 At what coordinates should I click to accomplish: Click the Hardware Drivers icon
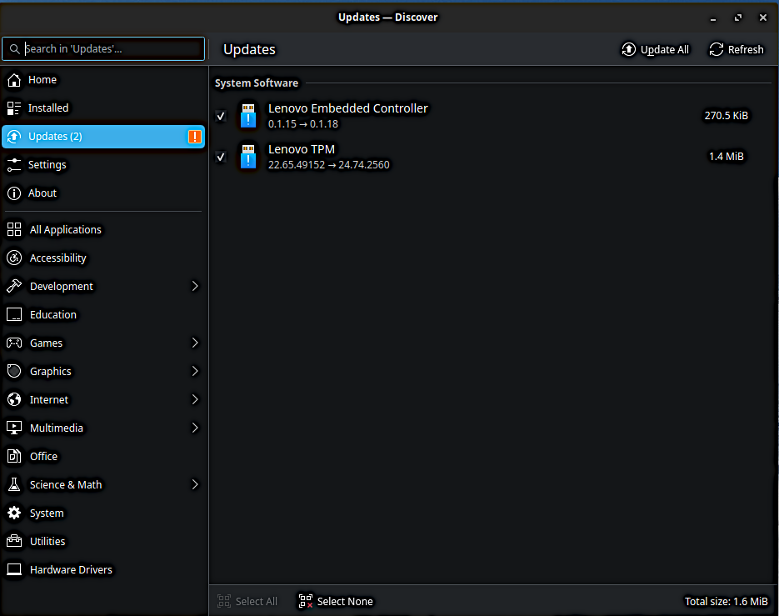click(x=14, y=570)
